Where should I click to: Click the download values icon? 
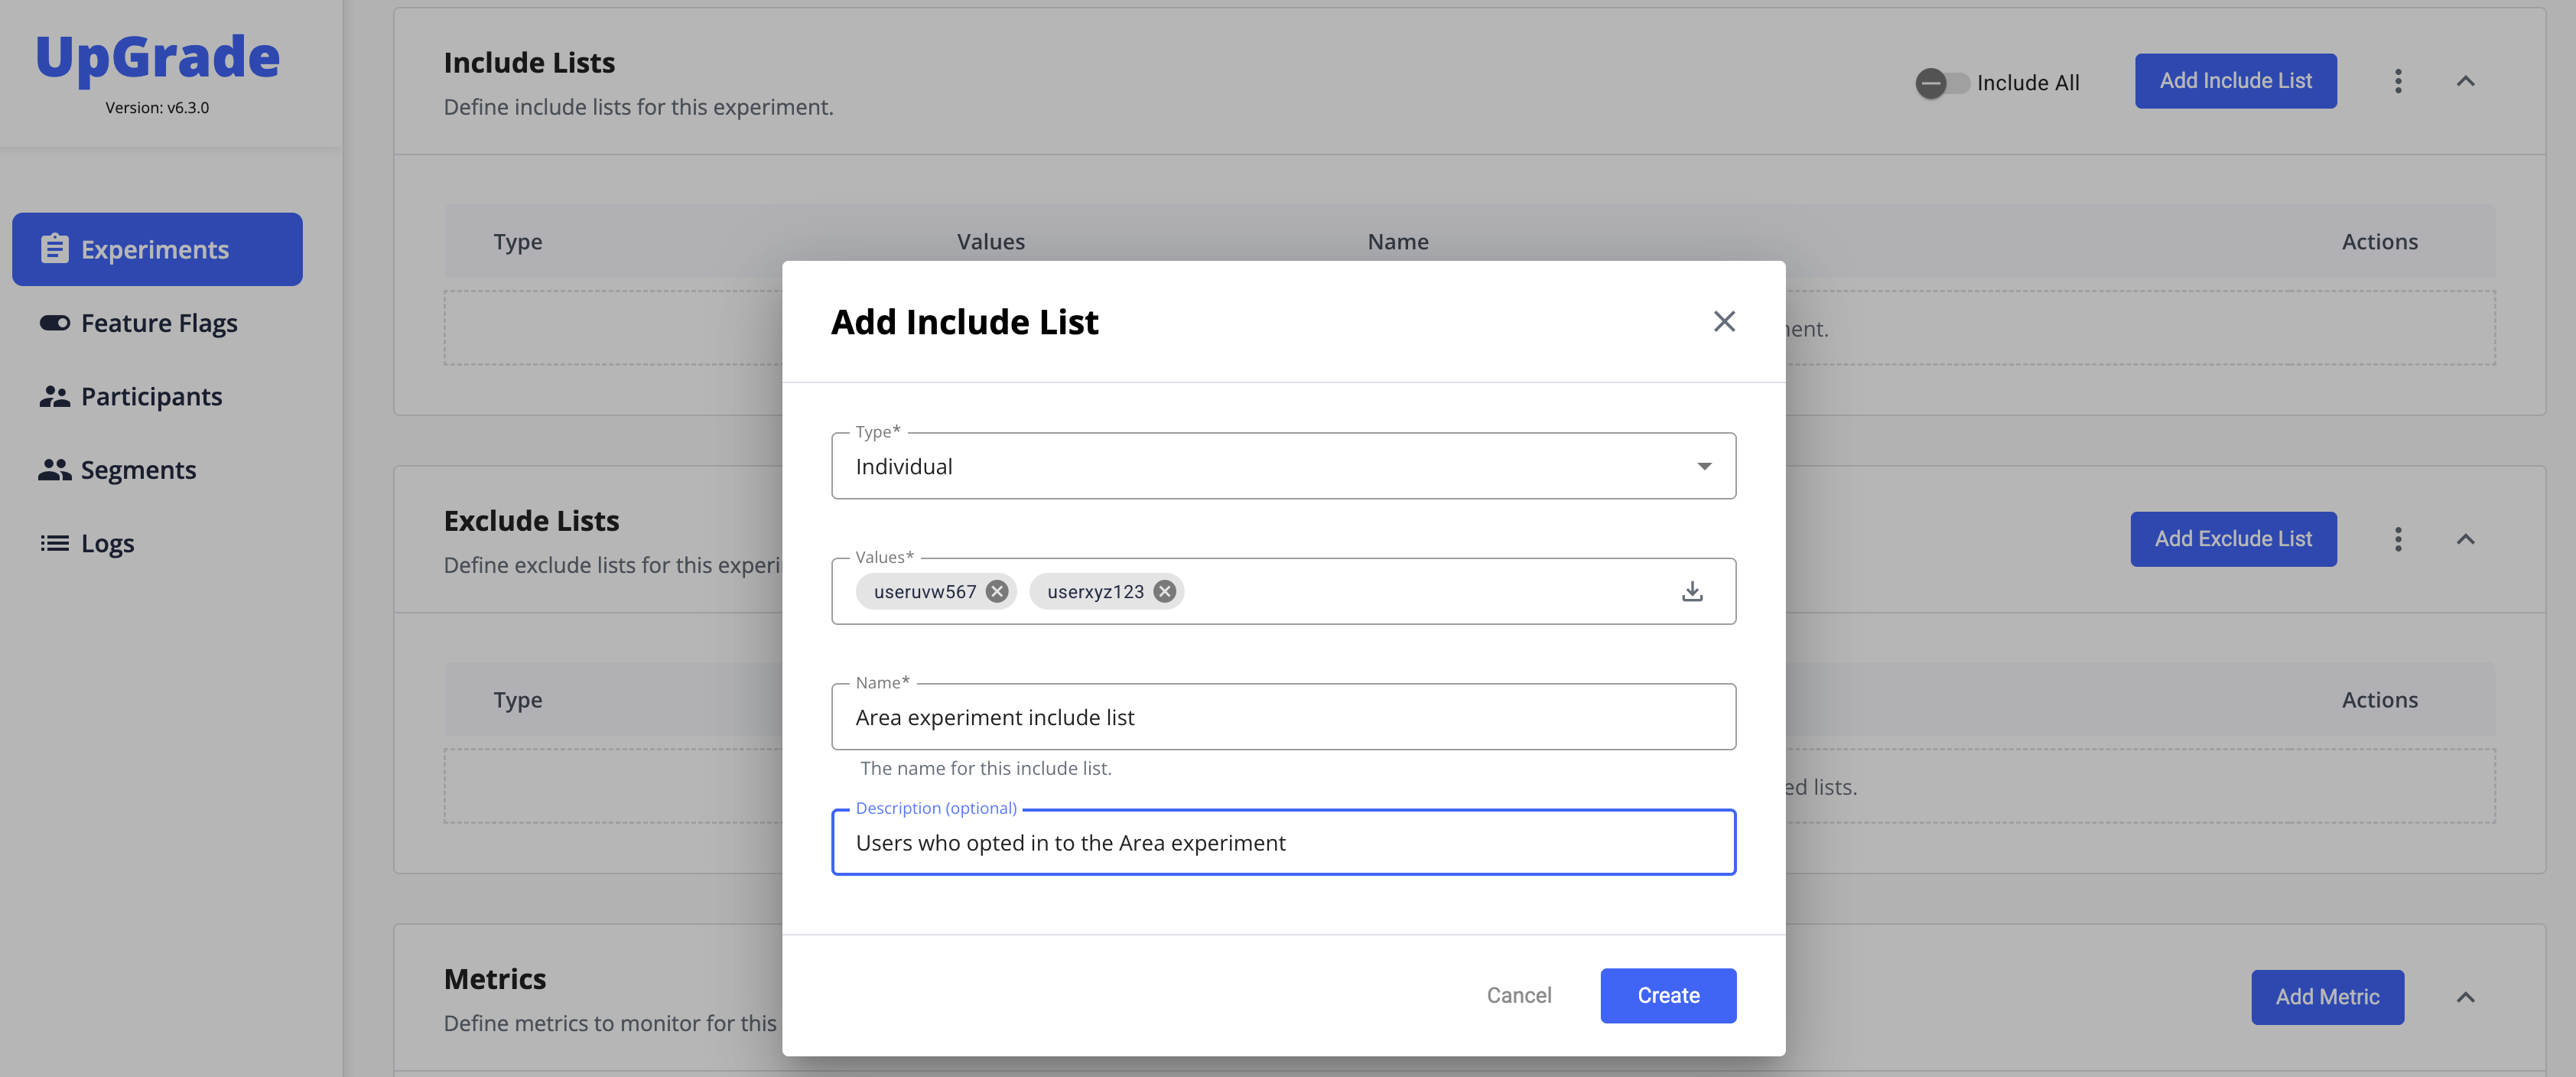click(1691, 591)
